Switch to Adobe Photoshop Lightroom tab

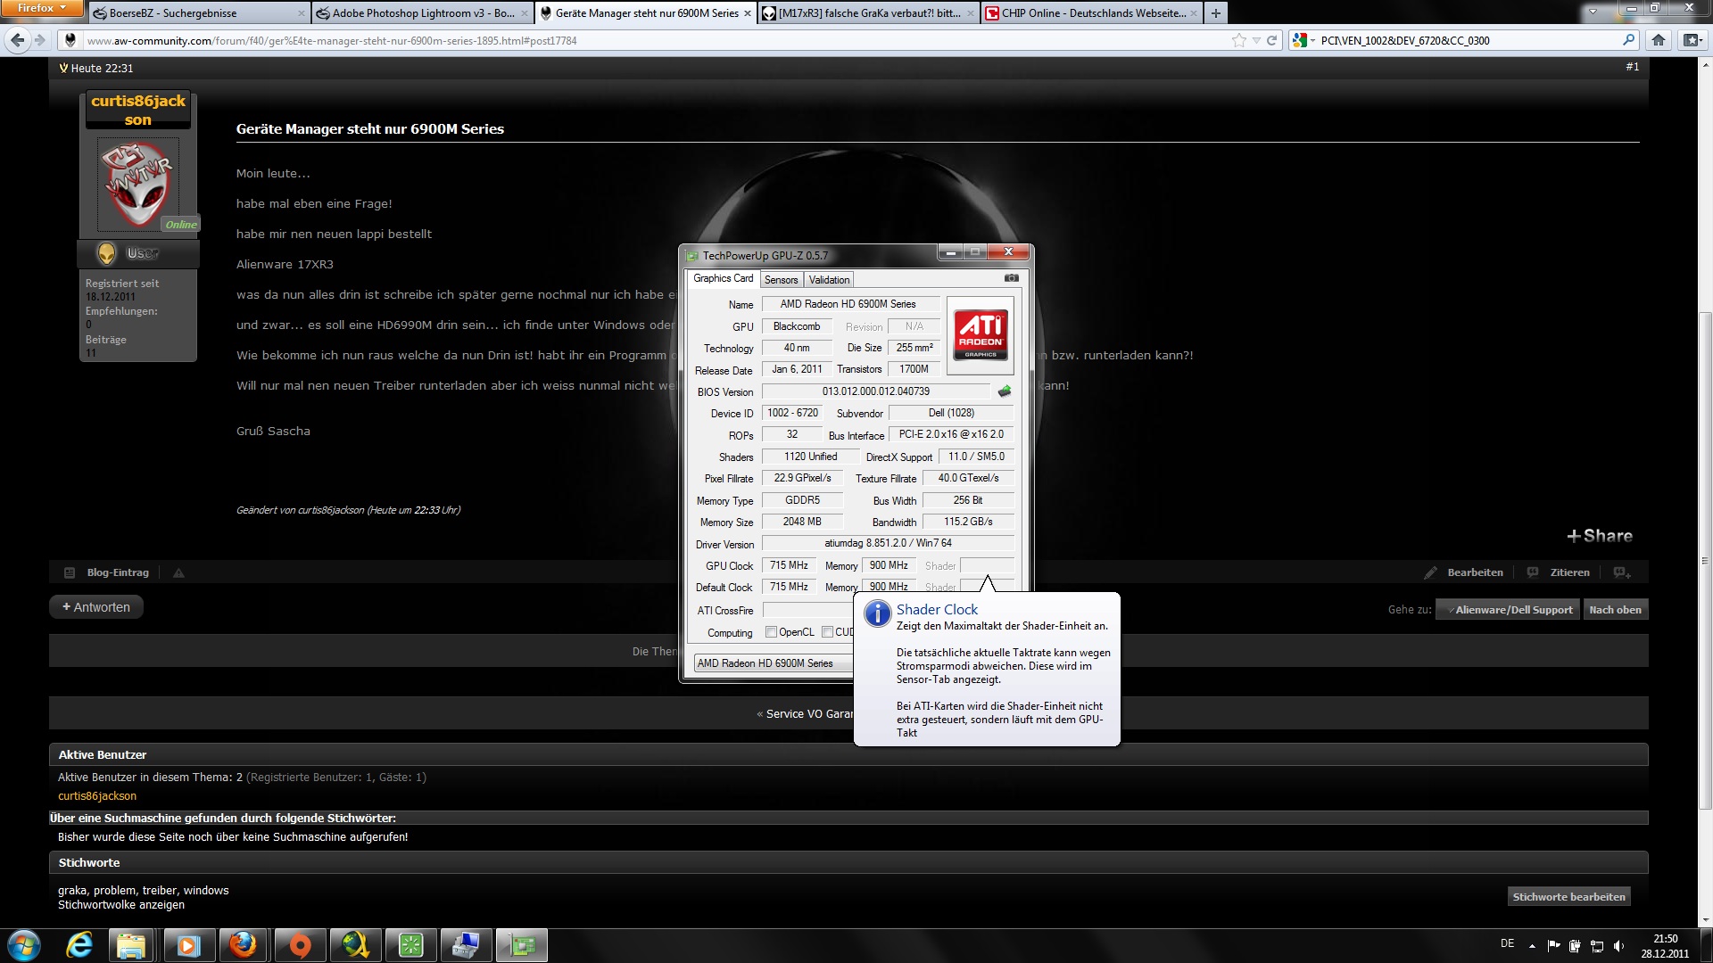click(422, 13)
